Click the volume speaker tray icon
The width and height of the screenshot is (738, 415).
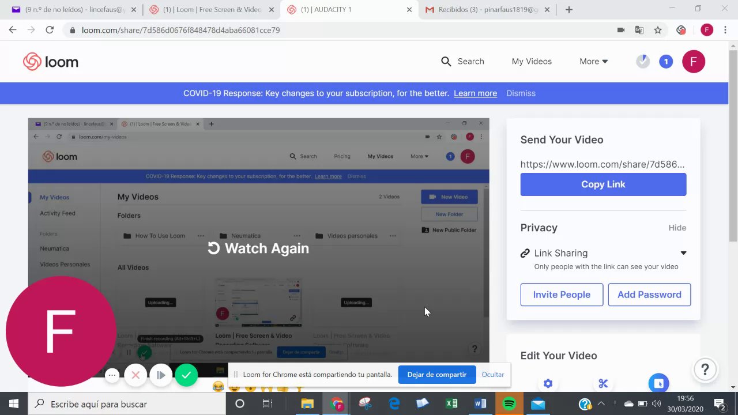tap(656, 404)
